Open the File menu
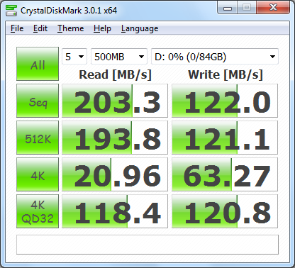 [x=17, y=28]
